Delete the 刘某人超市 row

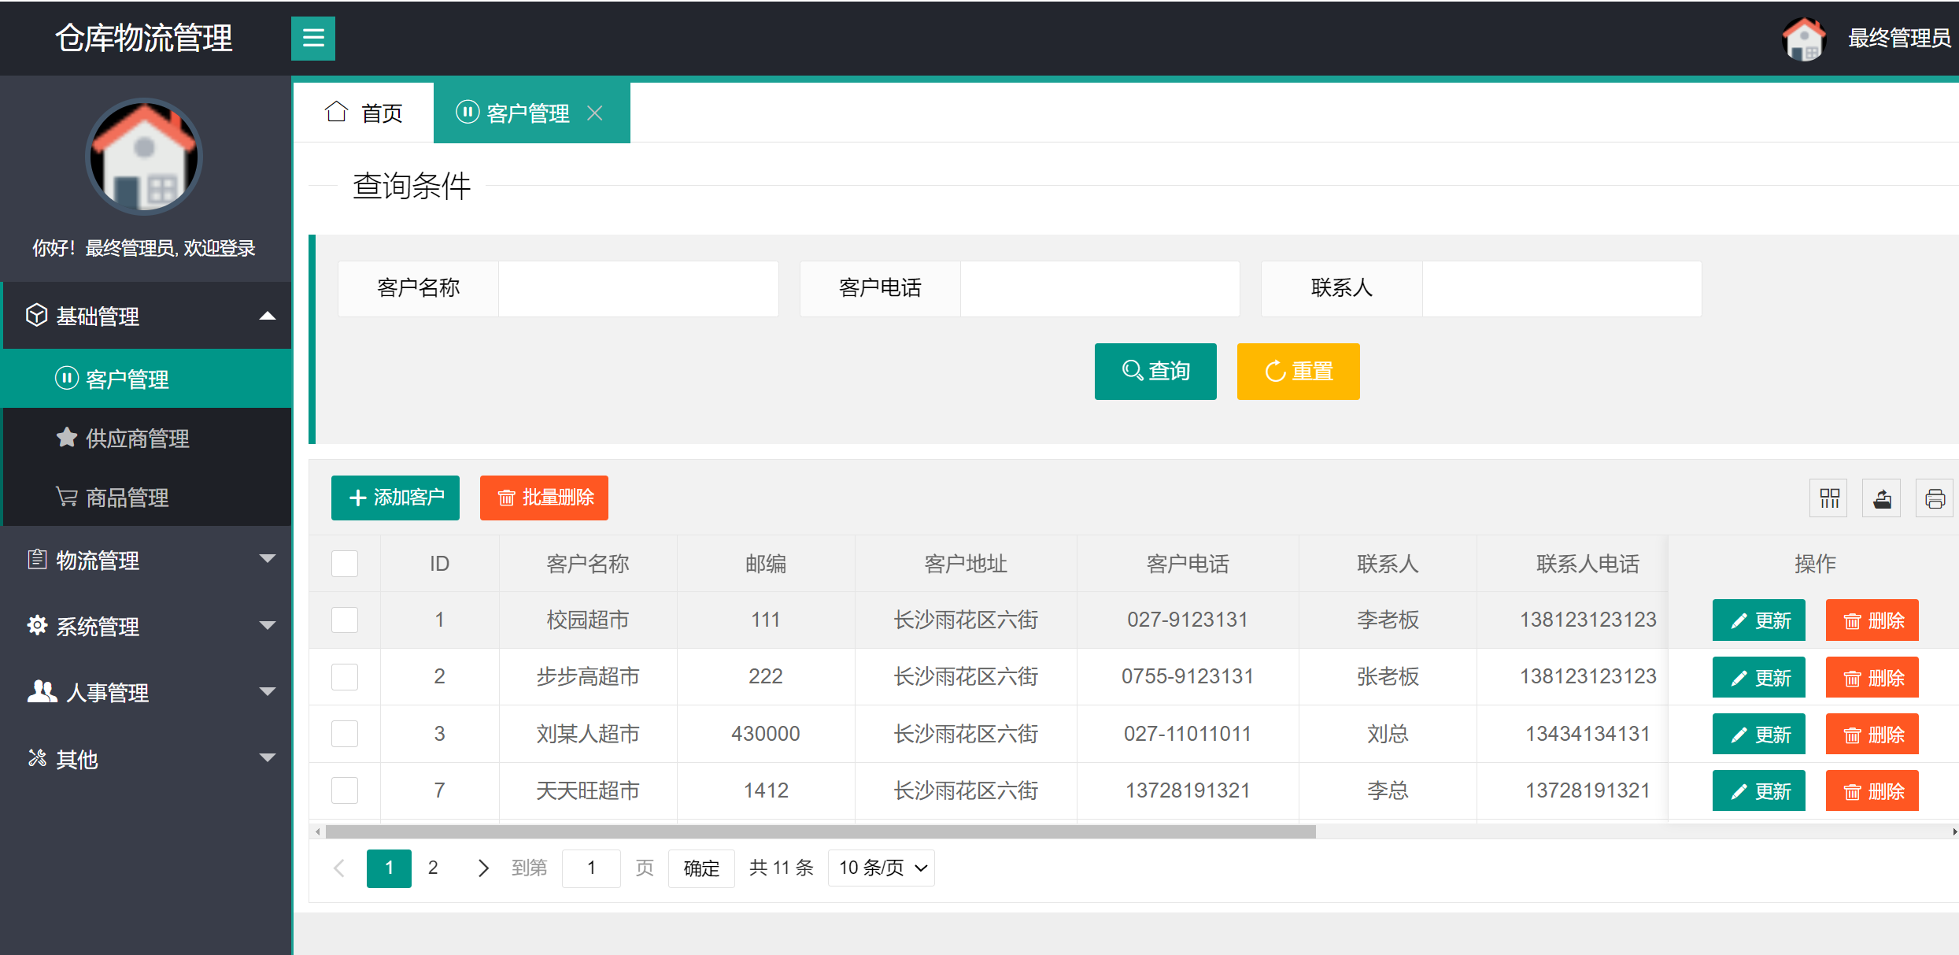[1872, 734]
